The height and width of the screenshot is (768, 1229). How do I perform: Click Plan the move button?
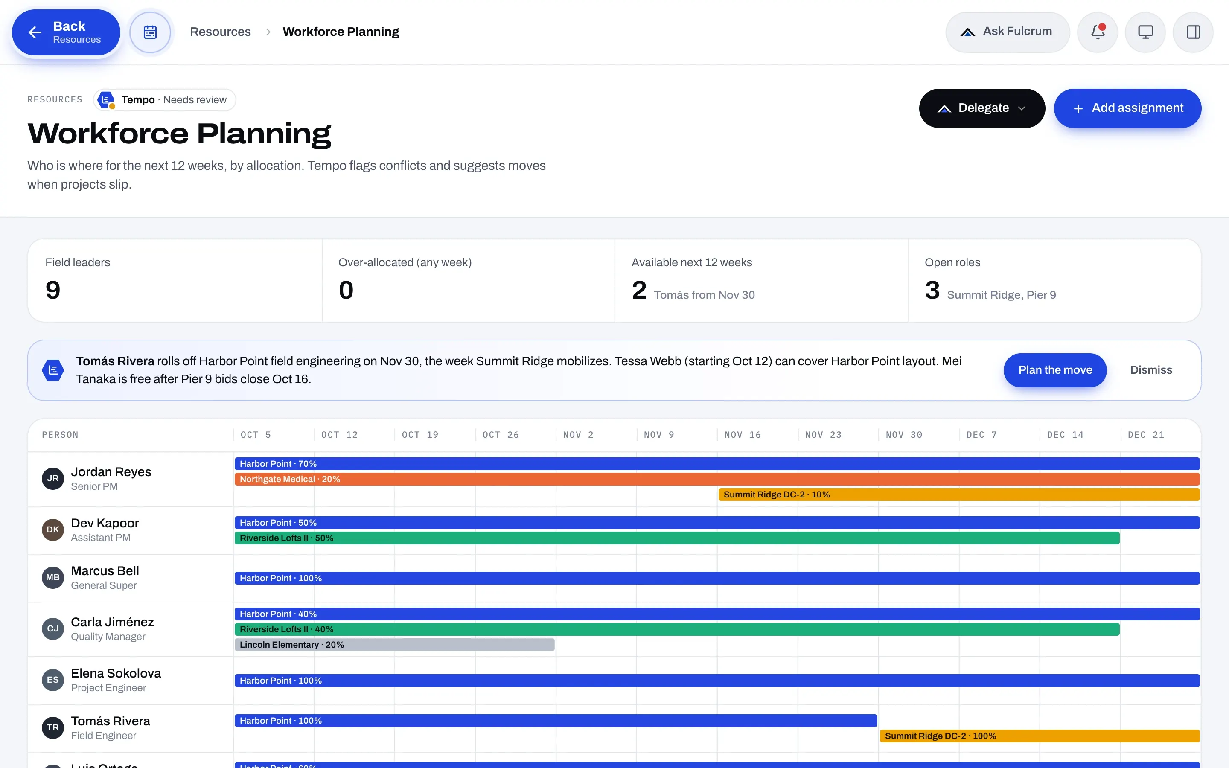tap(1055, 370)
